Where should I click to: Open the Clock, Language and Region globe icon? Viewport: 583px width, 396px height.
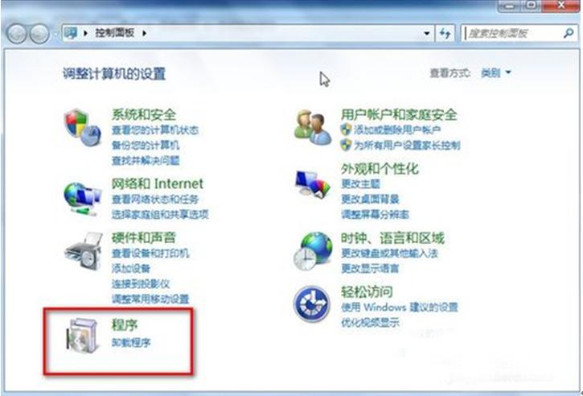[x=313, y=251]
